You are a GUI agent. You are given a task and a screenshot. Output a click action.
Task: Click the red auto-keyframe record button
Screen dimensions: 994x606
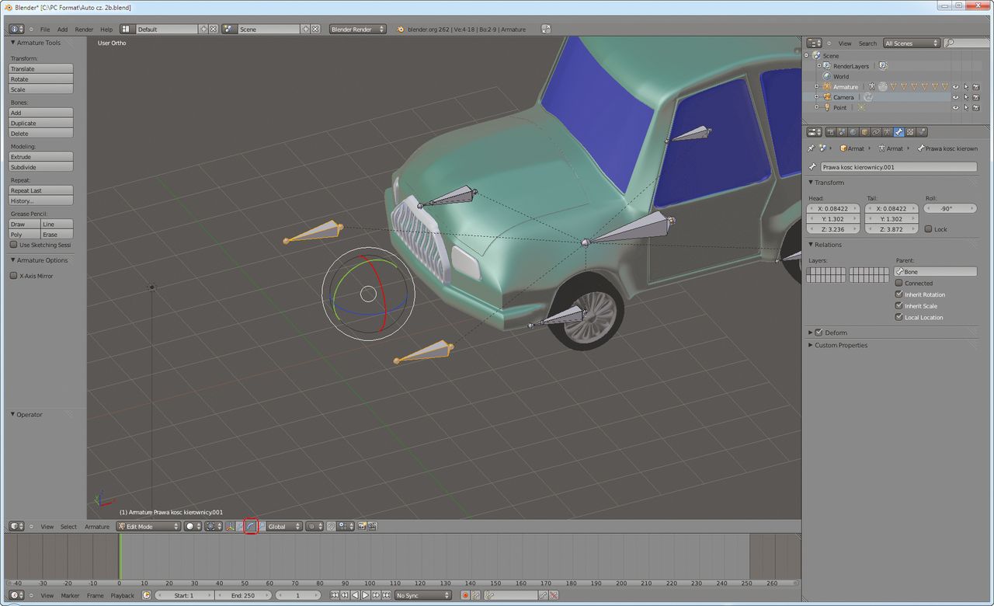coord(465,595)
